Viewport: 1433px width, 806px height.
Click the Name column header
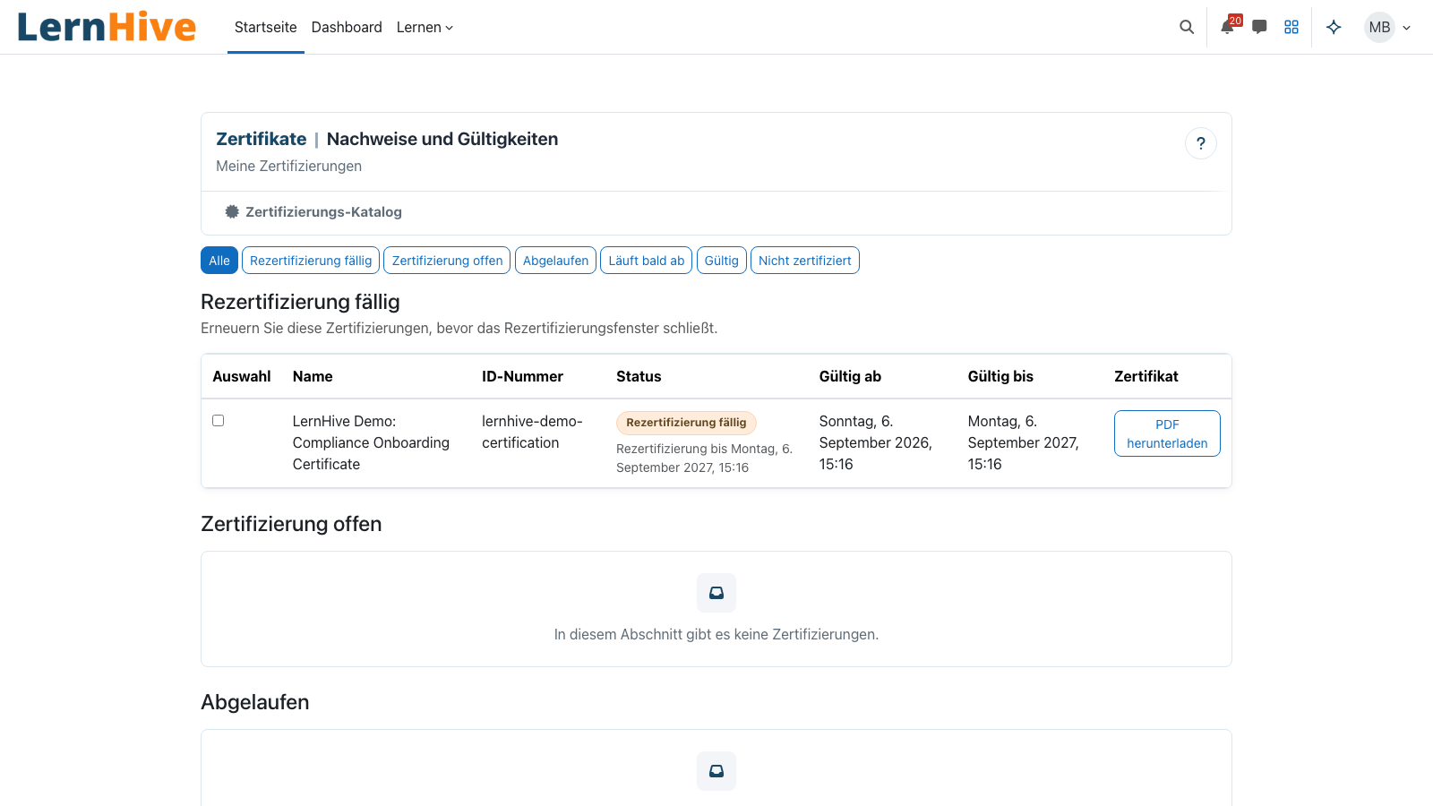313,376
